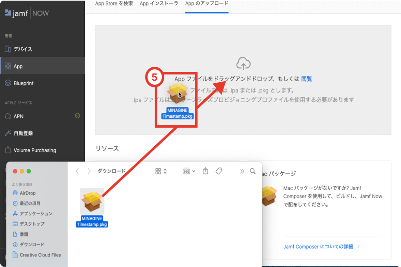Click the 自動登録 wand icon
The height and width of the screenshot is (267, 401).
point(8,133)
